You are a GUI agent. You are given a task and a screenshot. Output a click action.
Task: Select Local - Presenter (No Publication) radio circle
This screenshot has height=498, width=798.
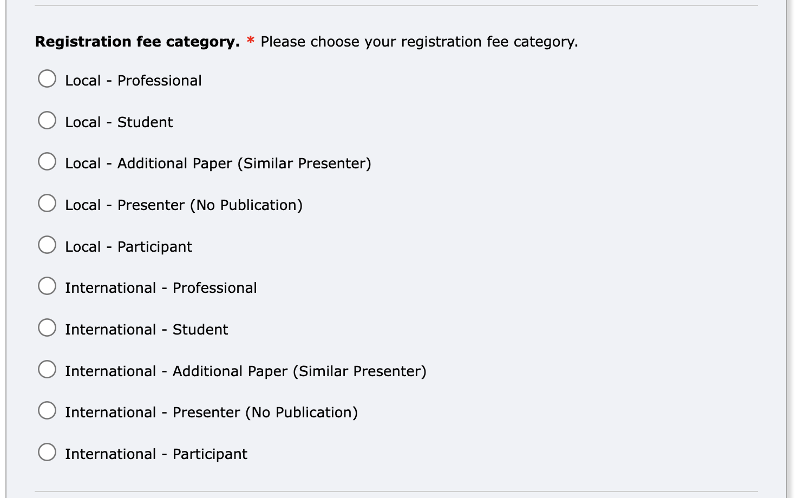(x=47, y=203)
